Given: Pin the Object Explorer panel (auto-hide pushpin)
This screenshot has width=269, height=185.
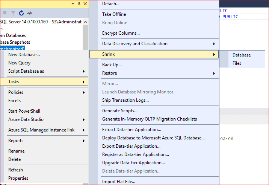Looking at the screenshot, I should [x=79, y=4].
